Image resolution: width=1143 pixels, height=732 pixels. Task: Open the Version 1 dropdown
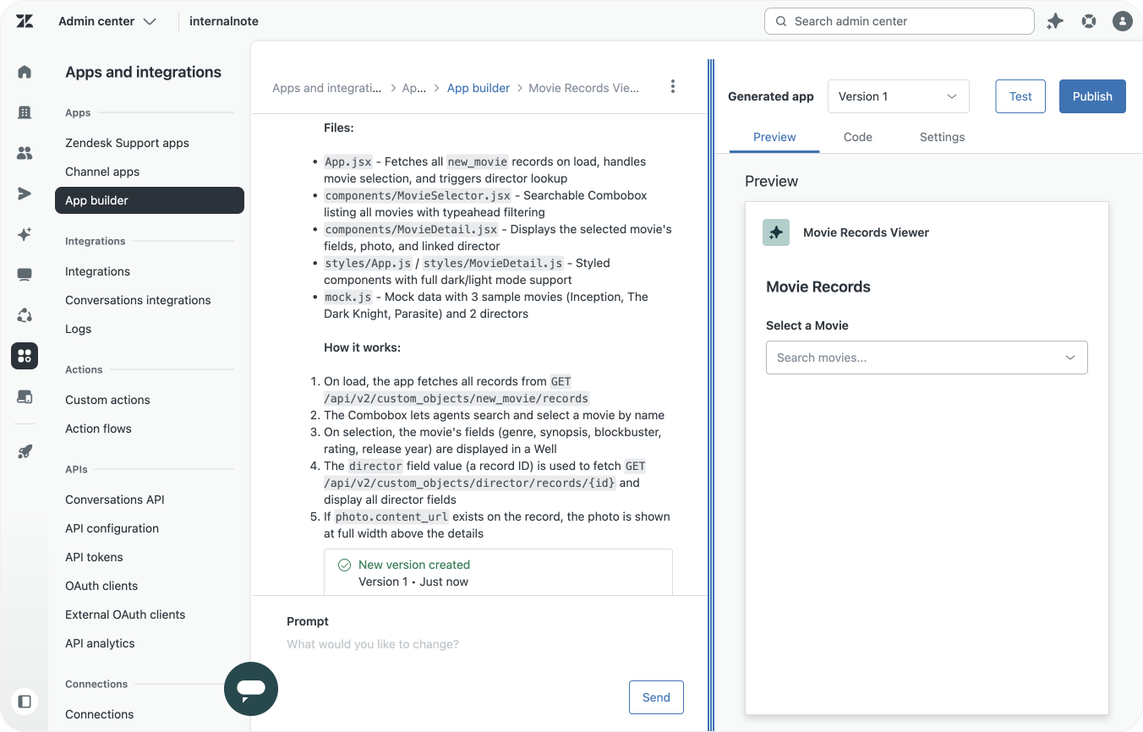(x=898, y=96)
